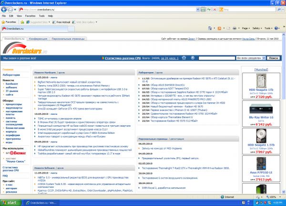This screenshot has width=286, height=206.
Task: Click the Overclockers logo
Action: click(x=25, y=48)
